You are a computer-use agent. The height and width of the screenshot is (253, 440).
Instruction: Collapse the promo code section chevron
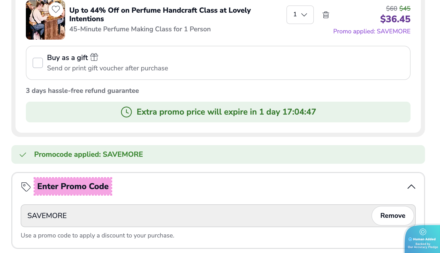(411, 187)
